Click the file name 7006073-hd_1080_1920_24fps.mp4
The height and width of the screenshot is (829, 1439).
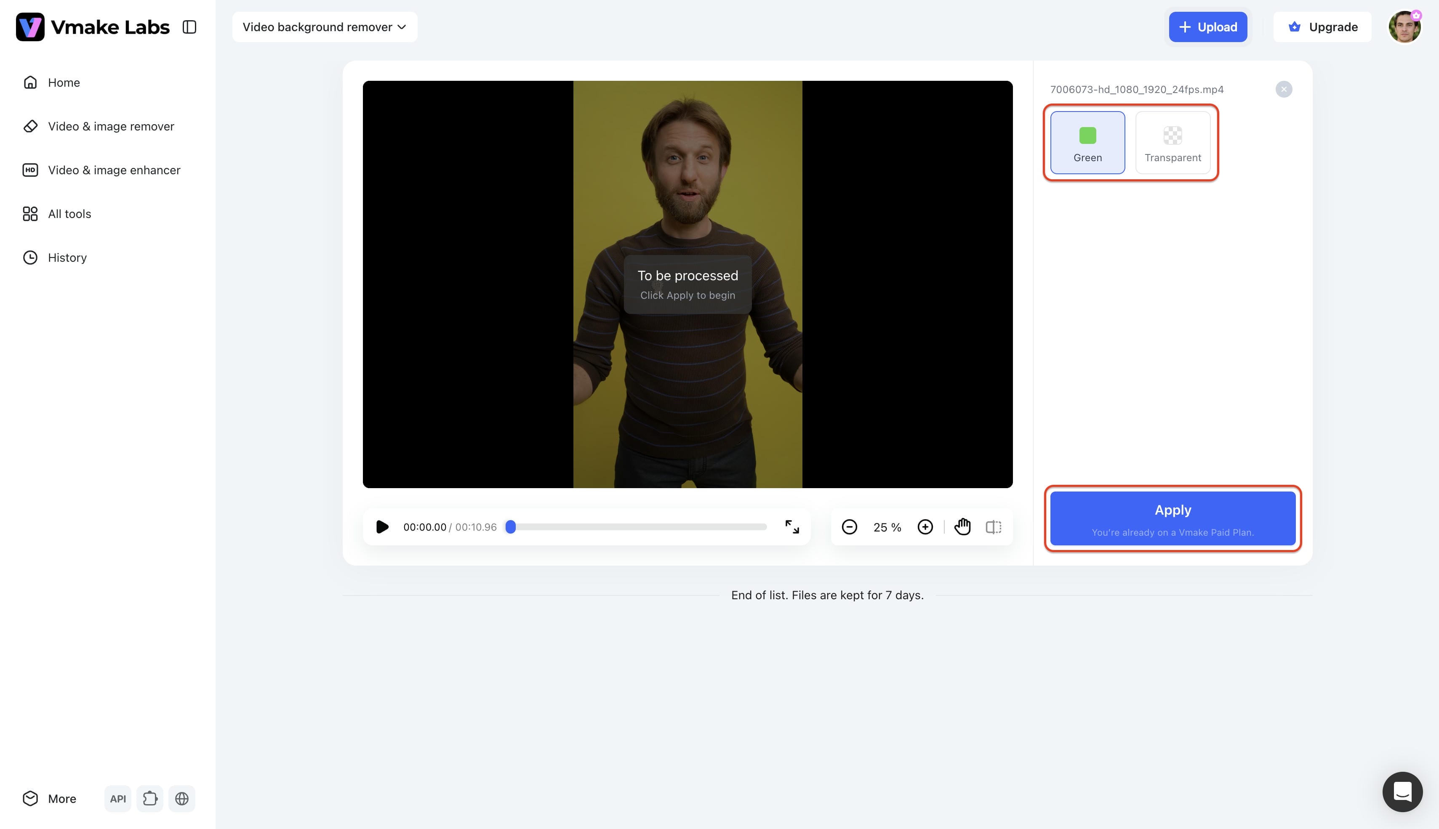[x=1137, y=89]
